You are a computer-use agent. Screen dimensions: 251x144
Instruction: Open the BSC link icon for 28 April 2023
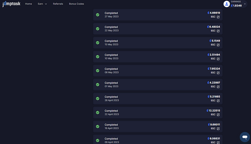(x=218, y=101)
